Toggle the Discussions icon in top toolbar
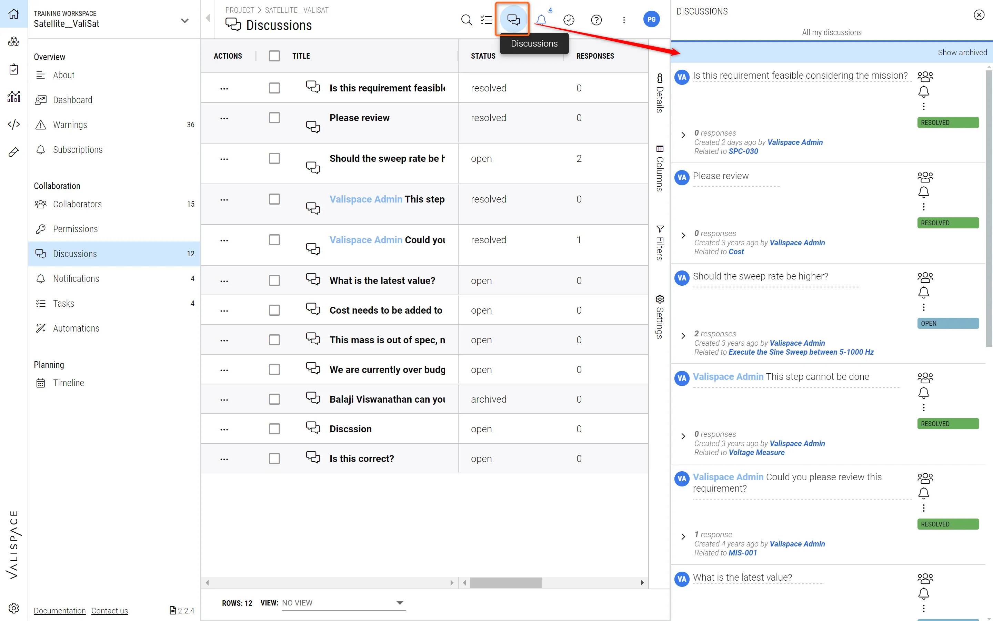Image resolution: width=993 pixels, height=621 pixels. (513, 20)
